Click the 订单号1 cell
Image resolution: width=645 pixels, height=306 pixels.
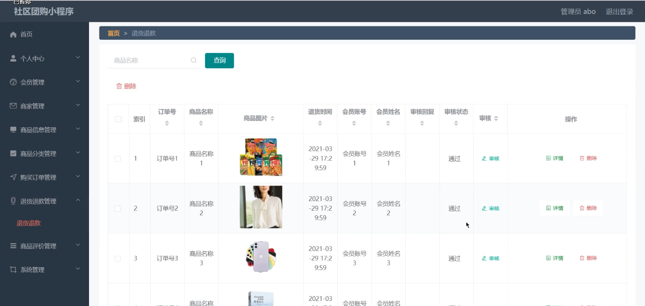coord(167,159)
